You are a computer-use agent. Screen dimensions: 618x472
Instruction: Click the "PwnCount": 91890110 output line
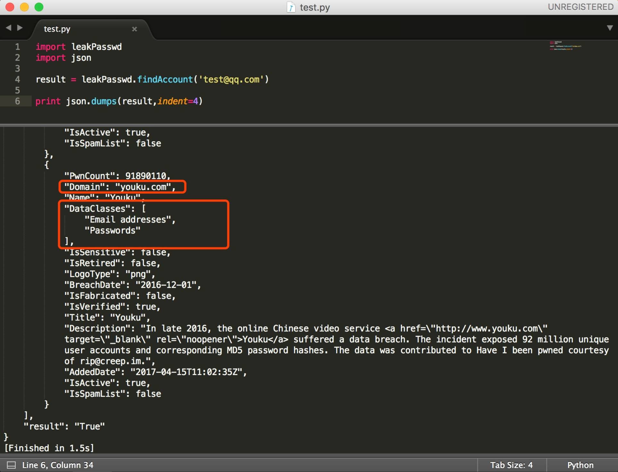(x=117, y=176)
